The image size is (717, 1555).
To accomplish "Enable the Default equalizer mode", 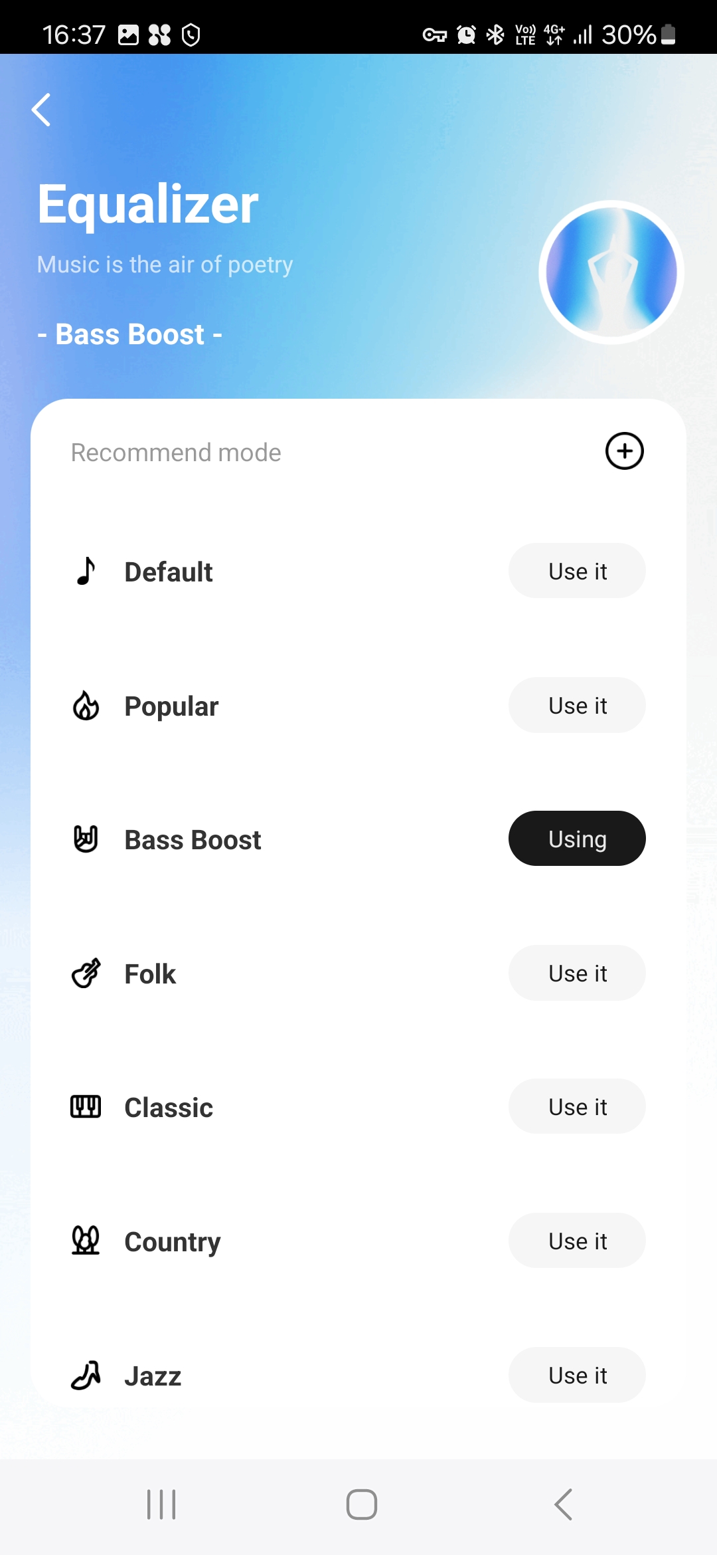I will click(577, 571).
